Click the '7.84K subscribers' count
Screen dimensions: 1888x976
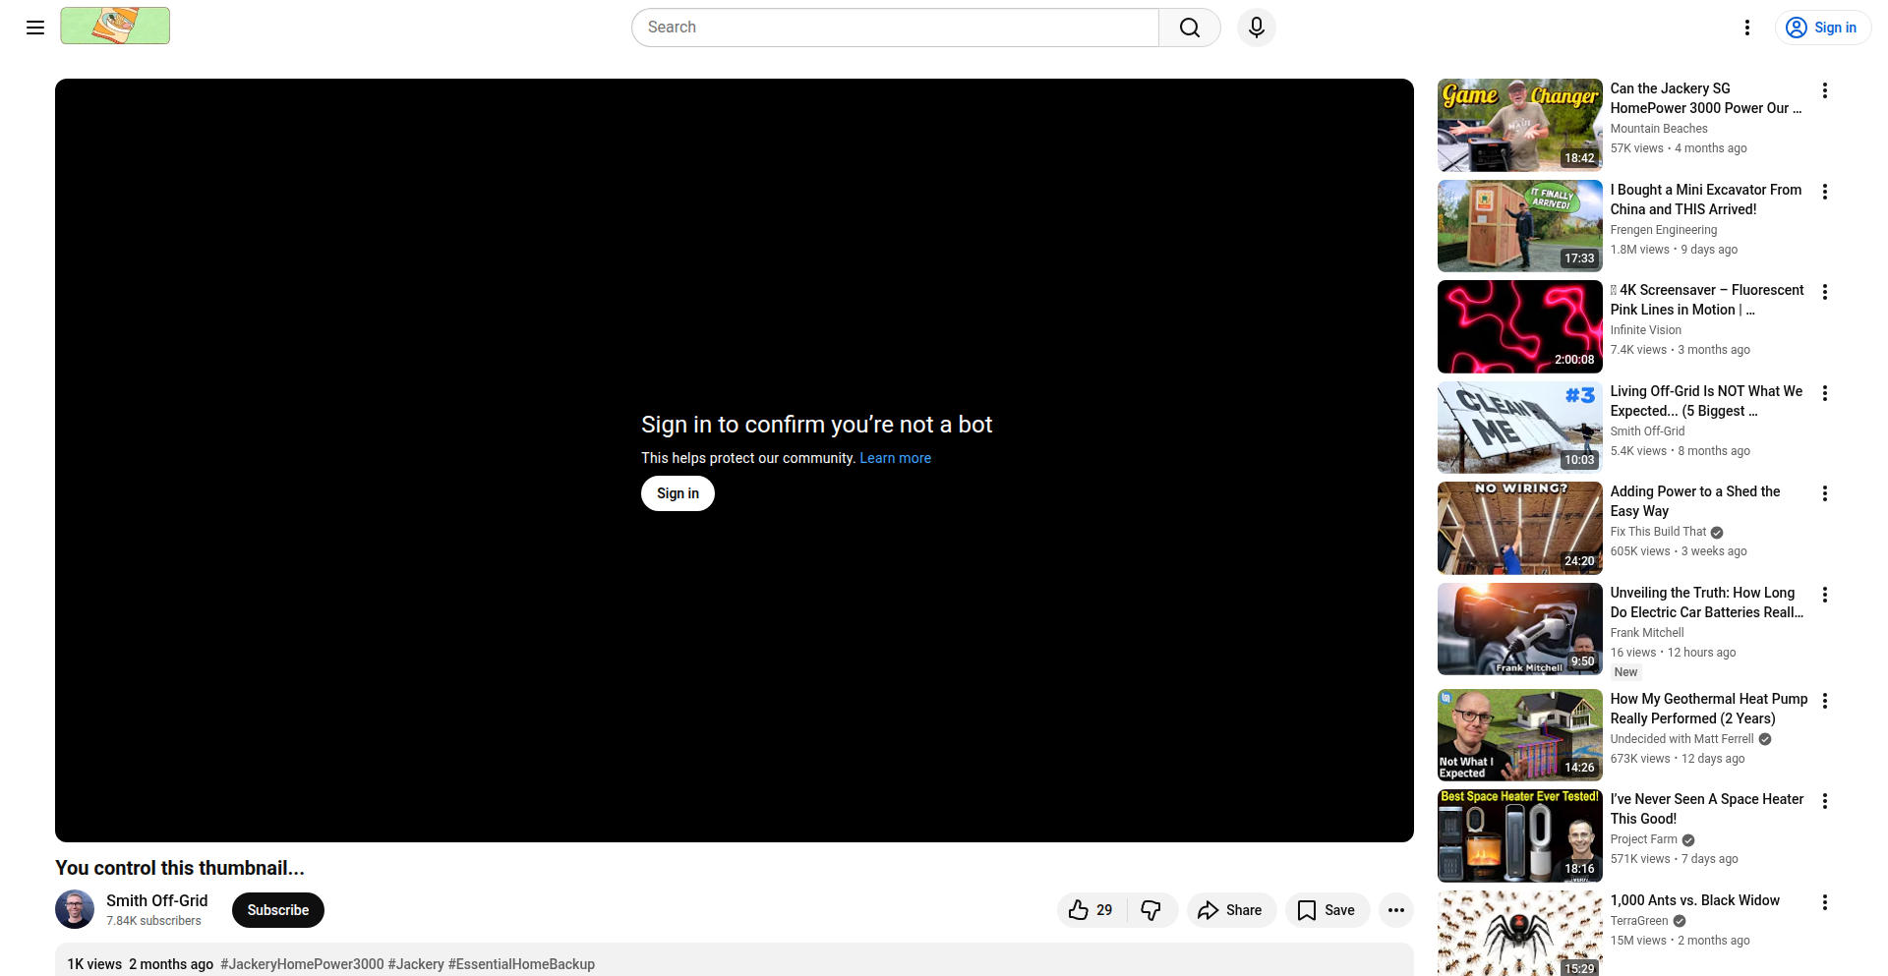[x=153, y=921]
